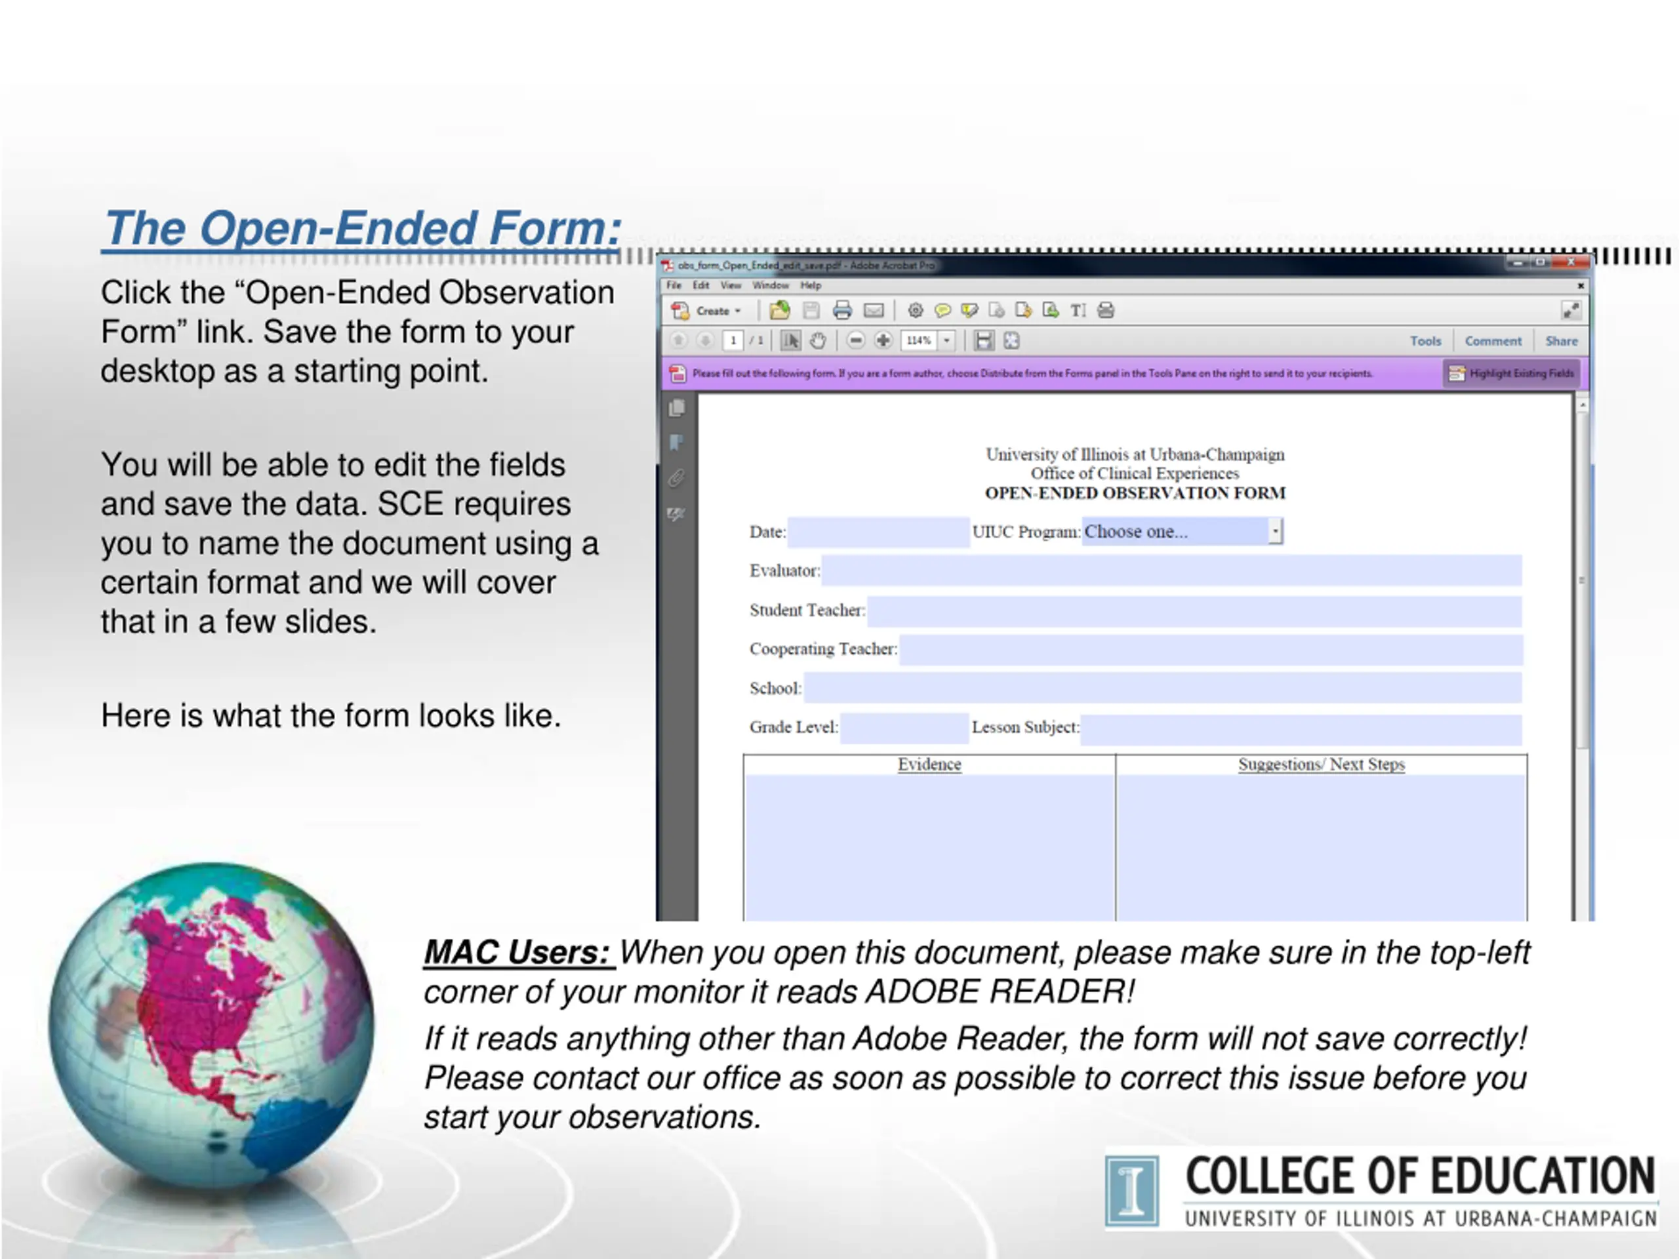The image size is (1679, 1259).
Task: Click the fit full page icon
Action: pos(1012,341)
